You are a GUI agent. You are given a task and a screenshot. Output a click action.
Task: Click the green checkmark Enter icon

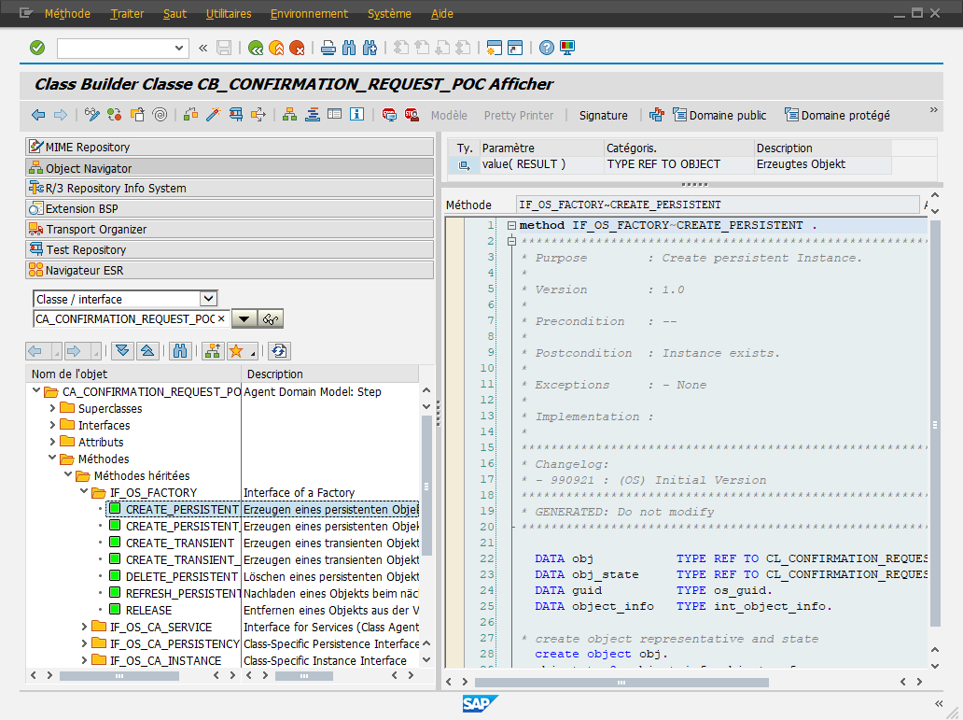click(37, 48)
